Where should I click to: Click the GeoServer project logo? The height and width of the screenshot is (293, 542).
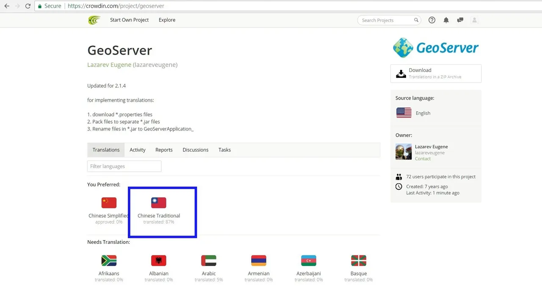pos(436,47)
